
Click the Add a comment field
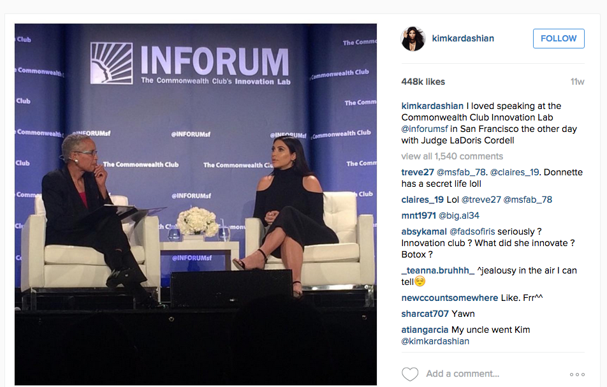point(463,374)
